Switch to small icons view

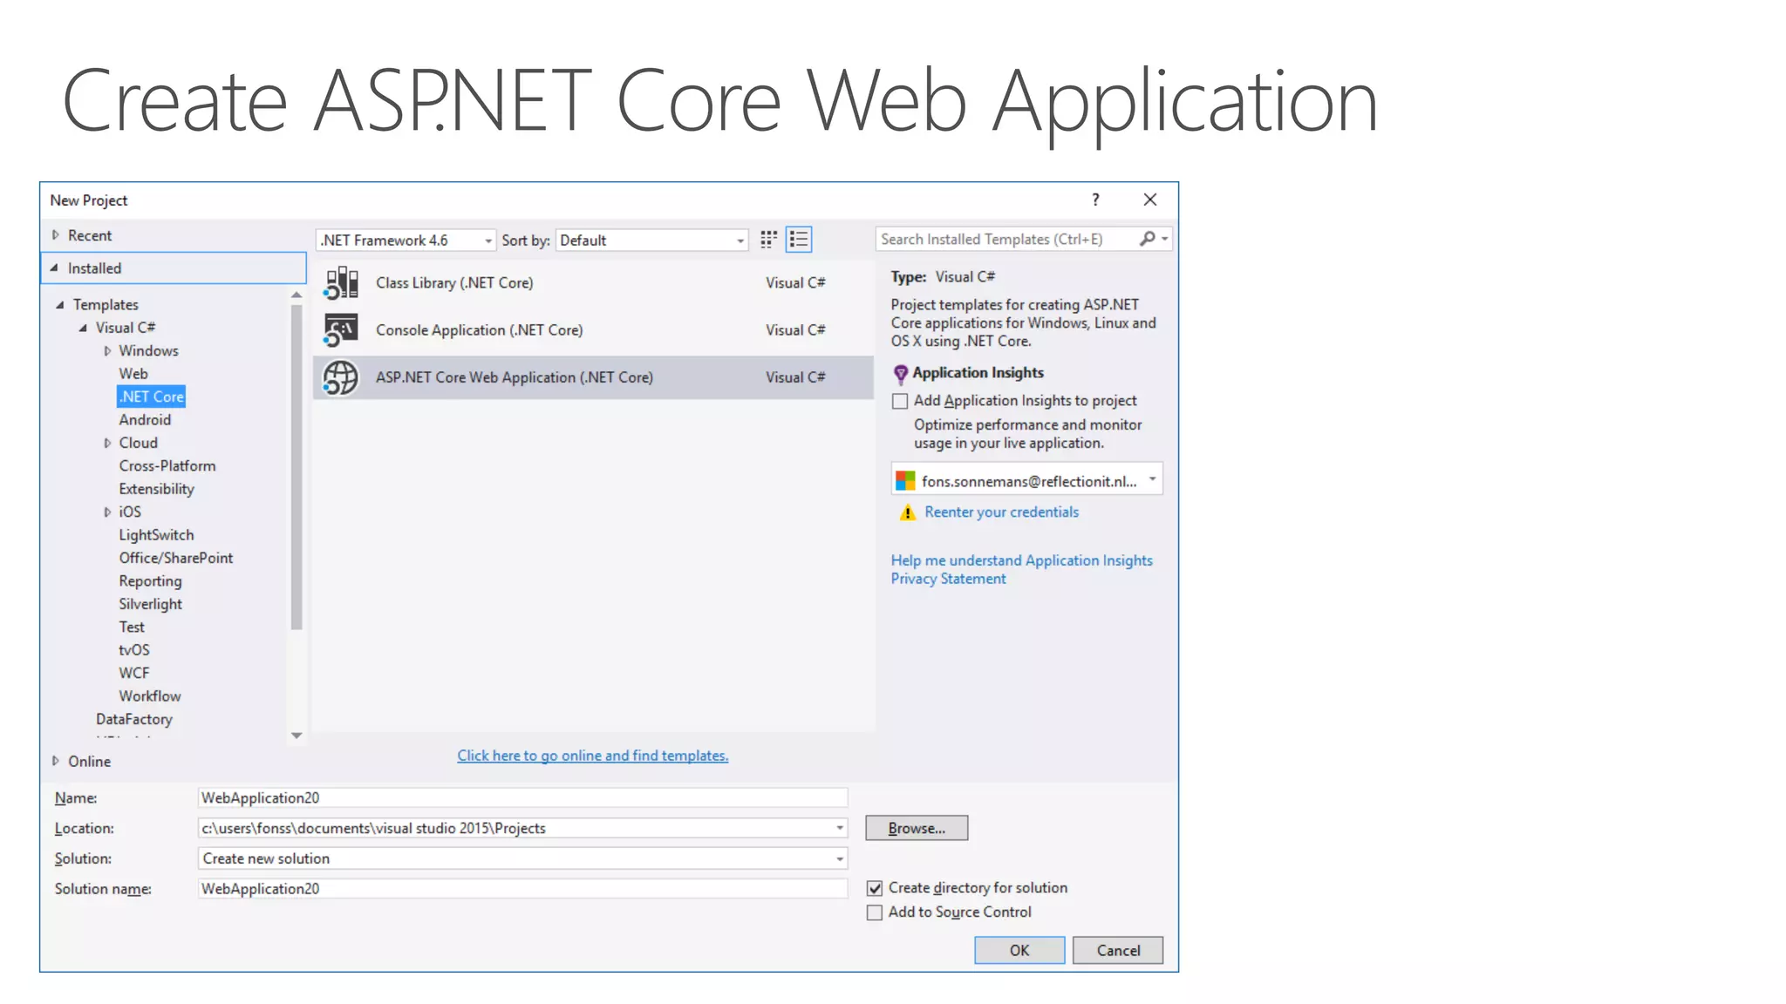(x=768, y=240)
